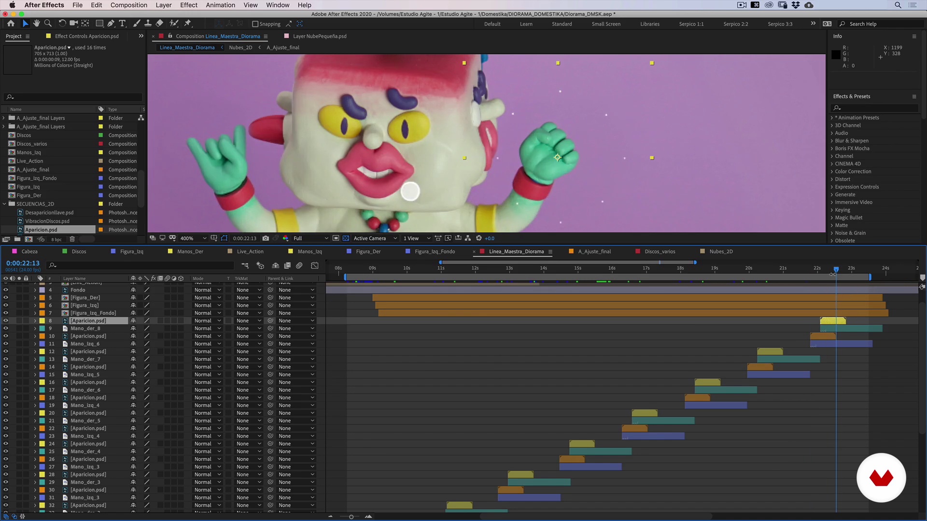927x521 pixels.
Task: Toggle Frame Blending for the composition
Action: click(x=287, y=265)
